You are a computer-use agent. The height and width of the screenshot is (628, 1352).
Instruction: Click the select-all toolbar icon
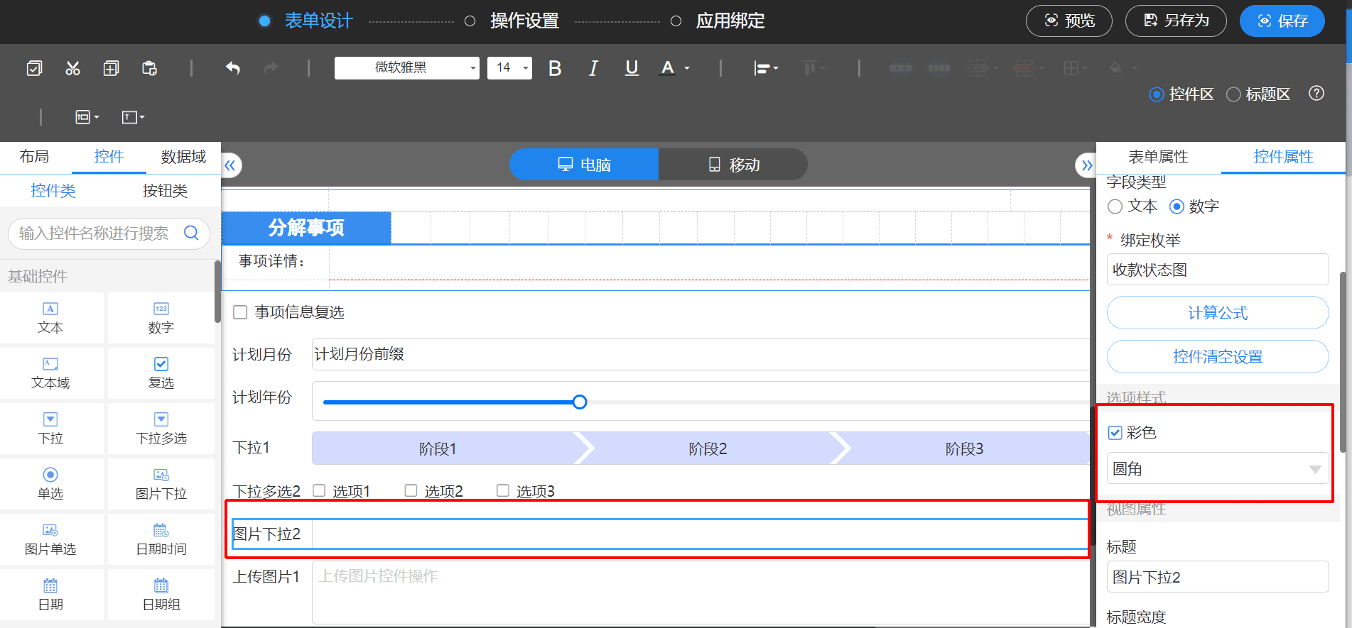34,68
